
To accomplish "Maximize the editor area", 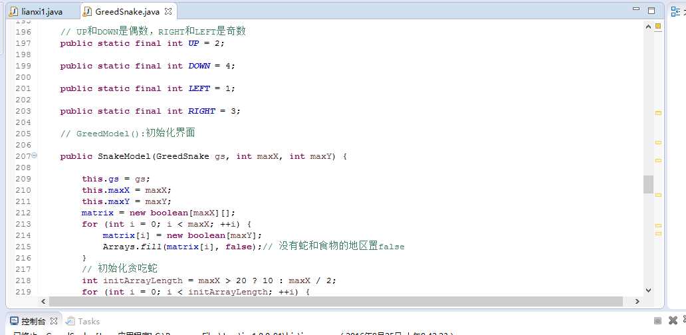I will pyautogui.click(x=651, y=11).
